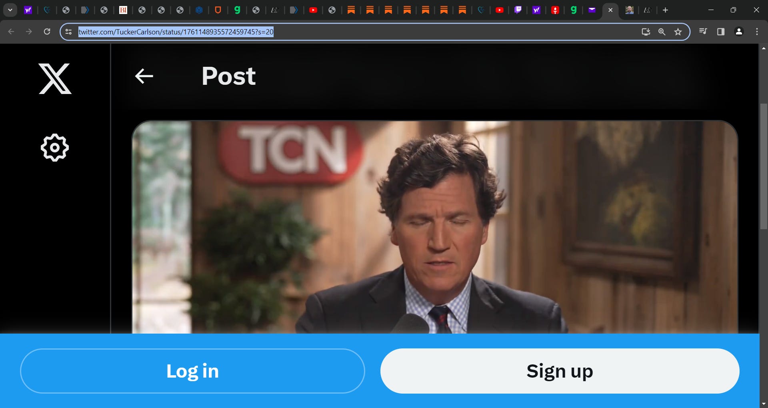Screen dimensions: 768x408
Task: Switch to the green g tab beside mail tab
Action: 574,10
